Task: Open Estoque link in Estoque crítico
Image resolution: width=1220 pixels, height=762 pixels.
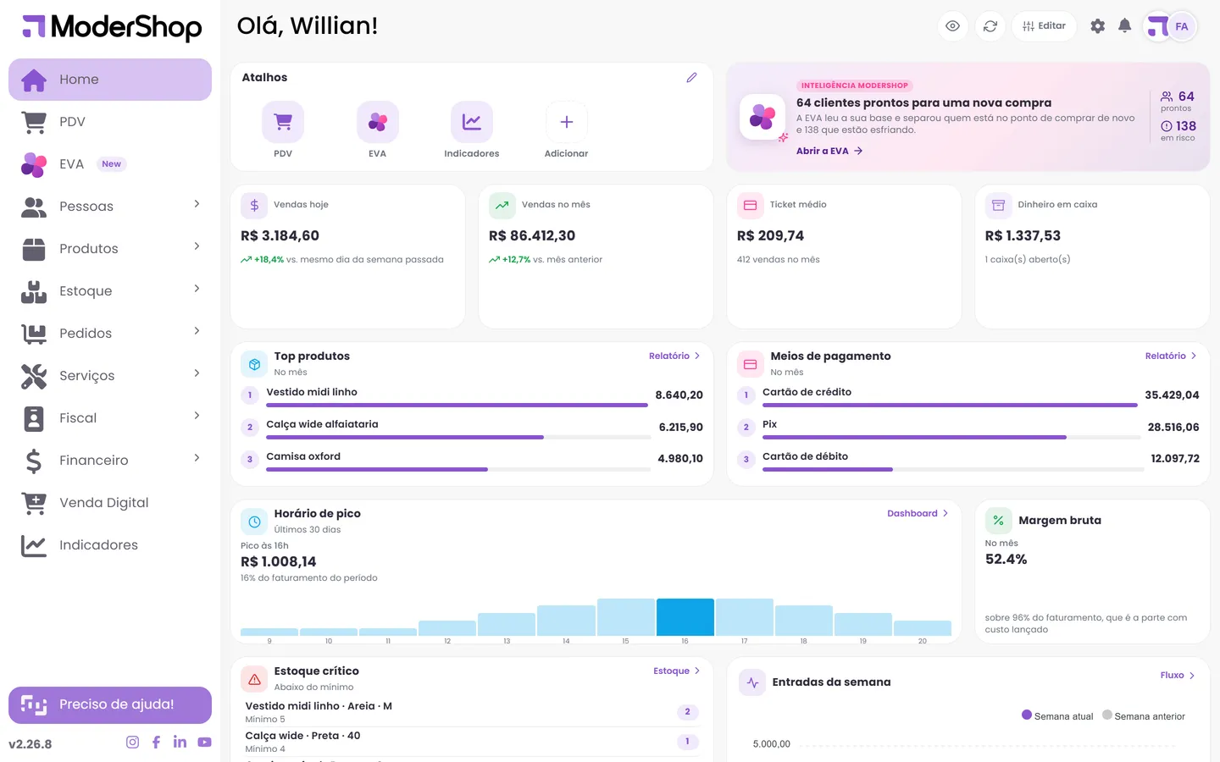Action: 676,671
